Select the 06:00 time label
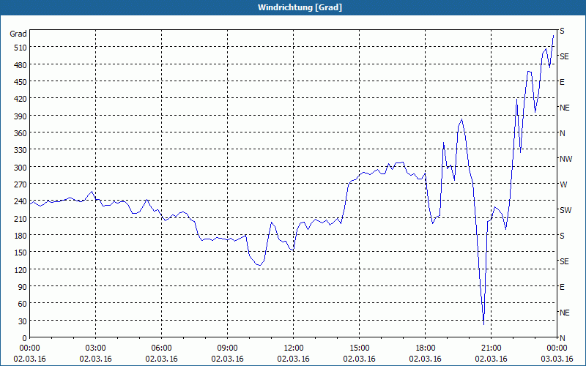Image resolution: width=586 pixels, height=366 pixels. coord(161,348)
